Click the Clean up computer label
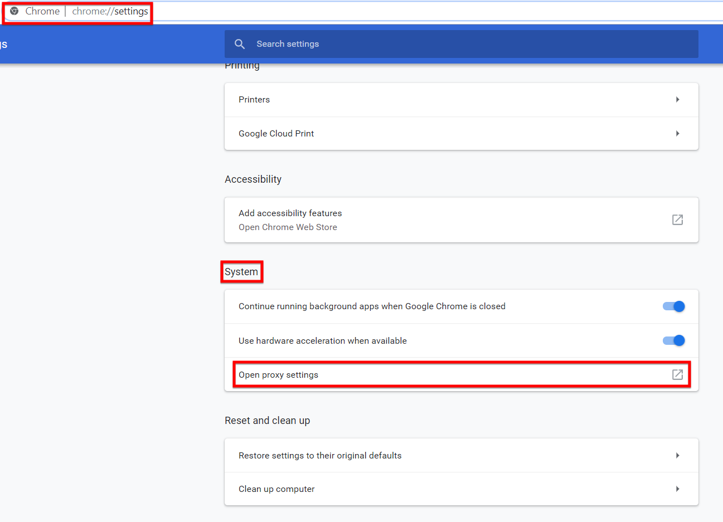 click(276, 489)
